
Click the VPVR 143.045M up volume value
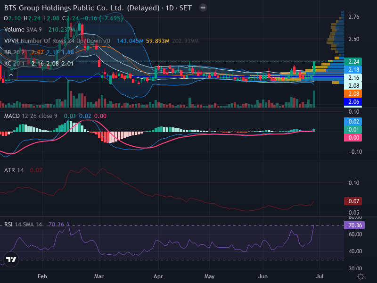130,41
